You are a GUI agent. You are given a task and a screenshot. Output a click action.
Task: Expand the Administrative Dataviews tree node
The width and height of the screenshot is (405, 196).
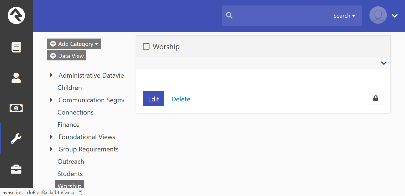(x=51, y=75)
